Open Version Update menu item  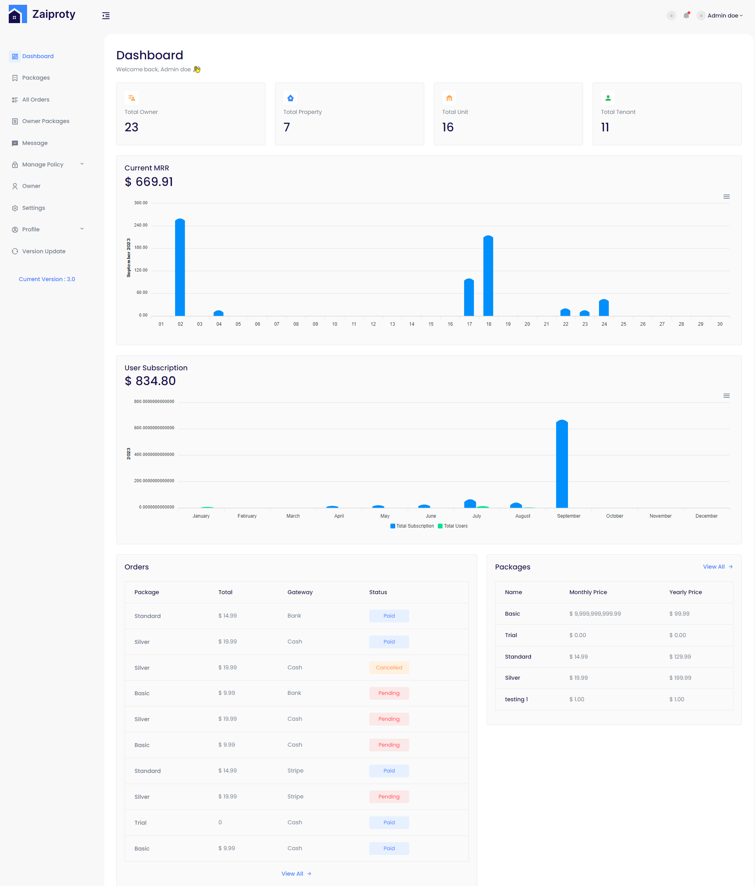[44, 251]
